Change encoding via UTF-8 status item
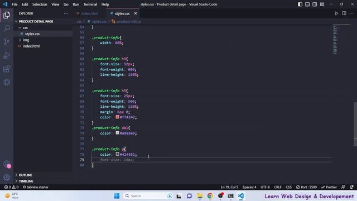The width and height of the screenshot is (357, 201). coord(265,187)
